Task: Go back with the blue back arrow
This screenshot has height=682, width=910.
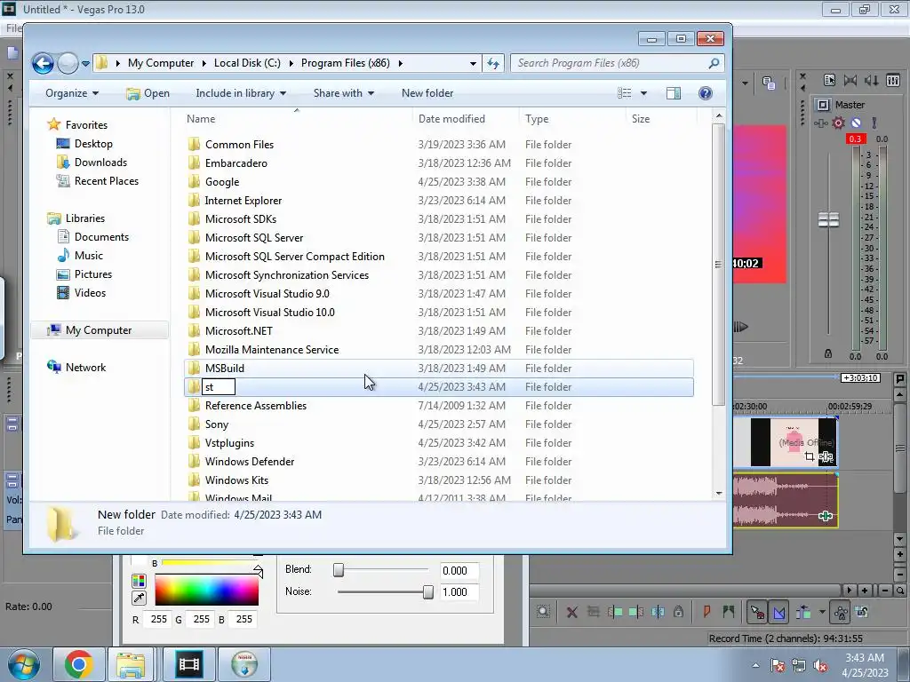Action: coord(43,63)
